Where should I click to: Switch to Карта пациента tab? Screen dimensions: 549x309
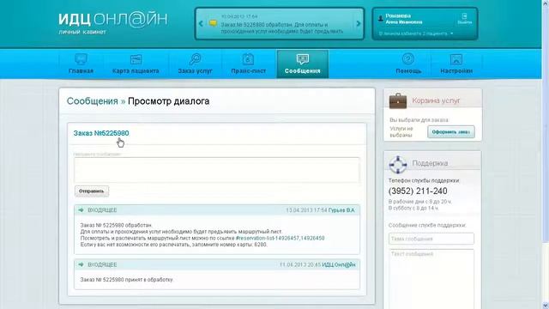[136, 70]
